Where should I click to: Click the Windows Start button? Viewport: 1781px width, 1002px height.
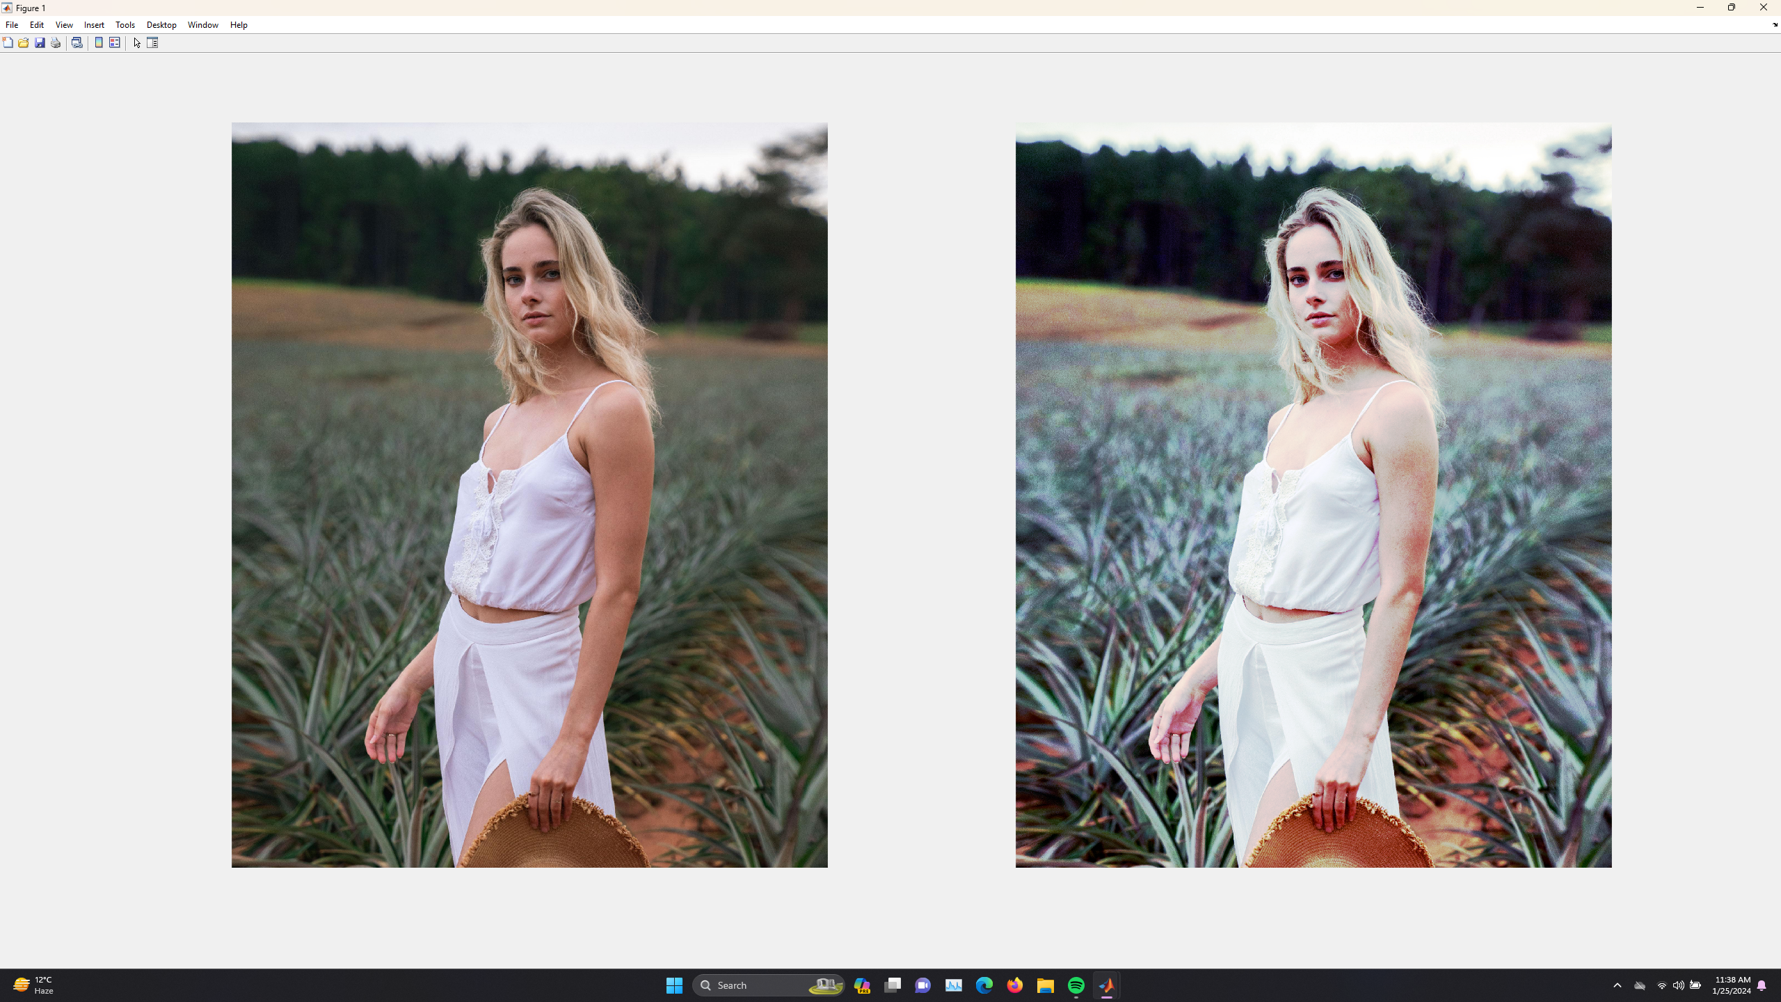coord(673,985)
